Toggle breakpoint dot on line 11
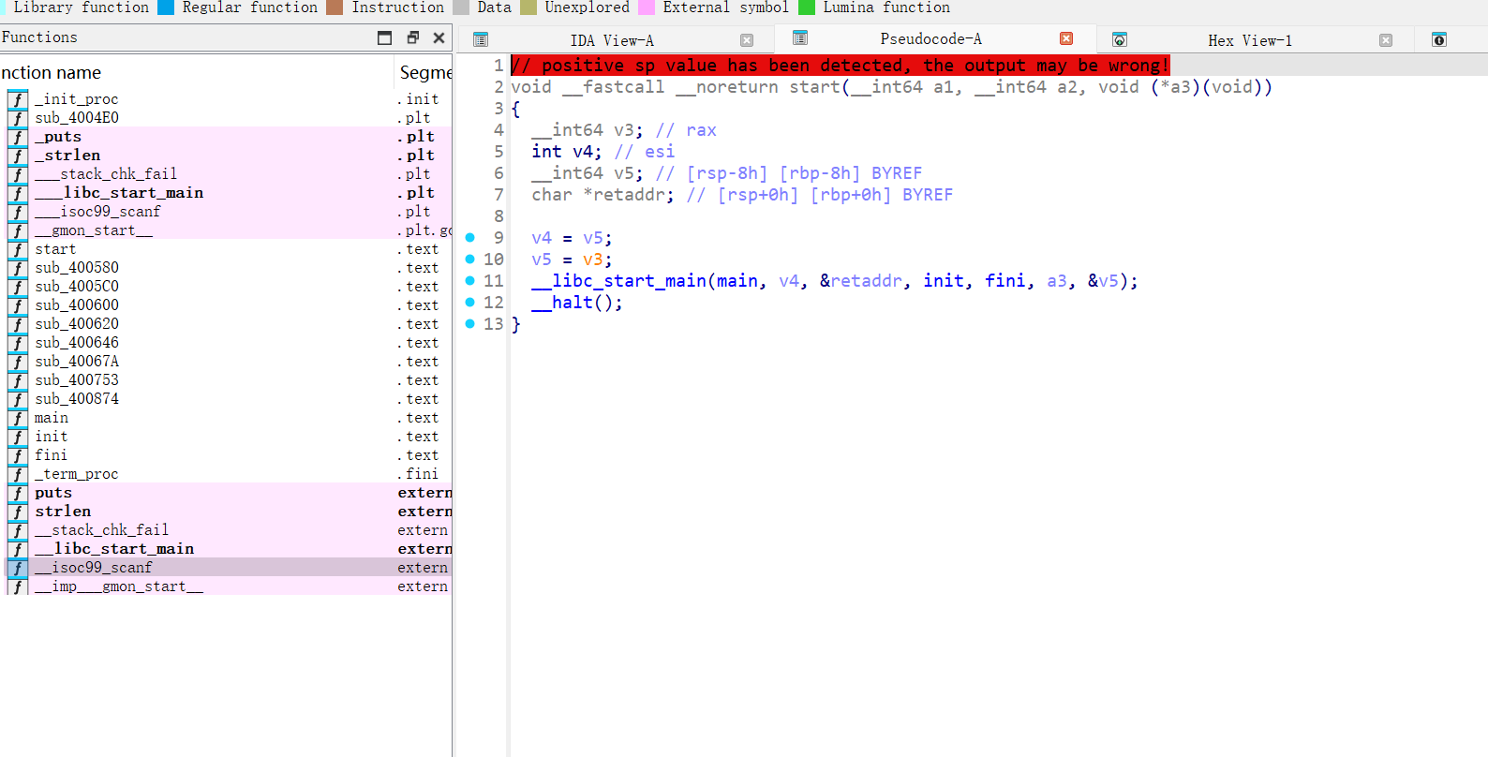This screenshot has width=1488, height=757. 470,281
